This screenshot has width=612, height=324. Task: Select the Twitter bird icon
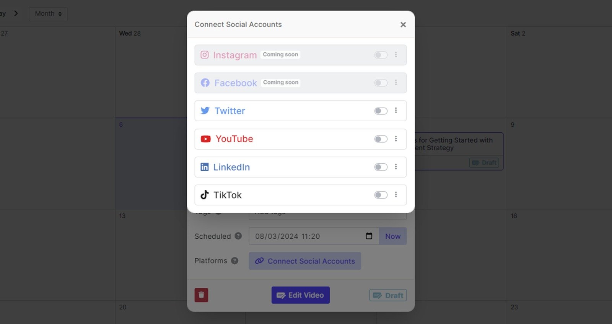coord(205,111)
